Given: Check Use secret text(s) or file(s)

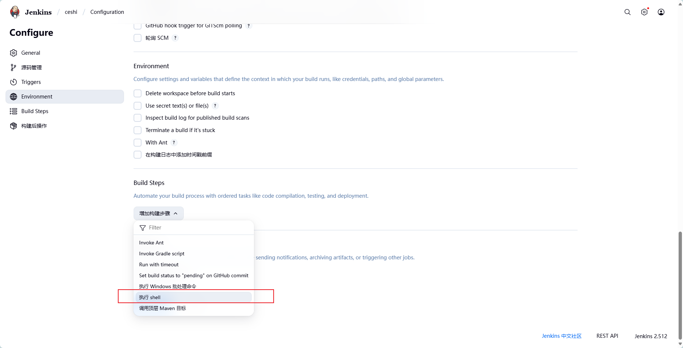Looking at the screenshot, I should tap(138, 105).
